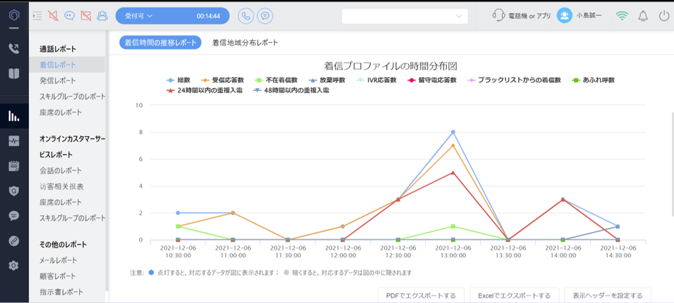Click the PDFでエクスポートする button

[420, 296]
